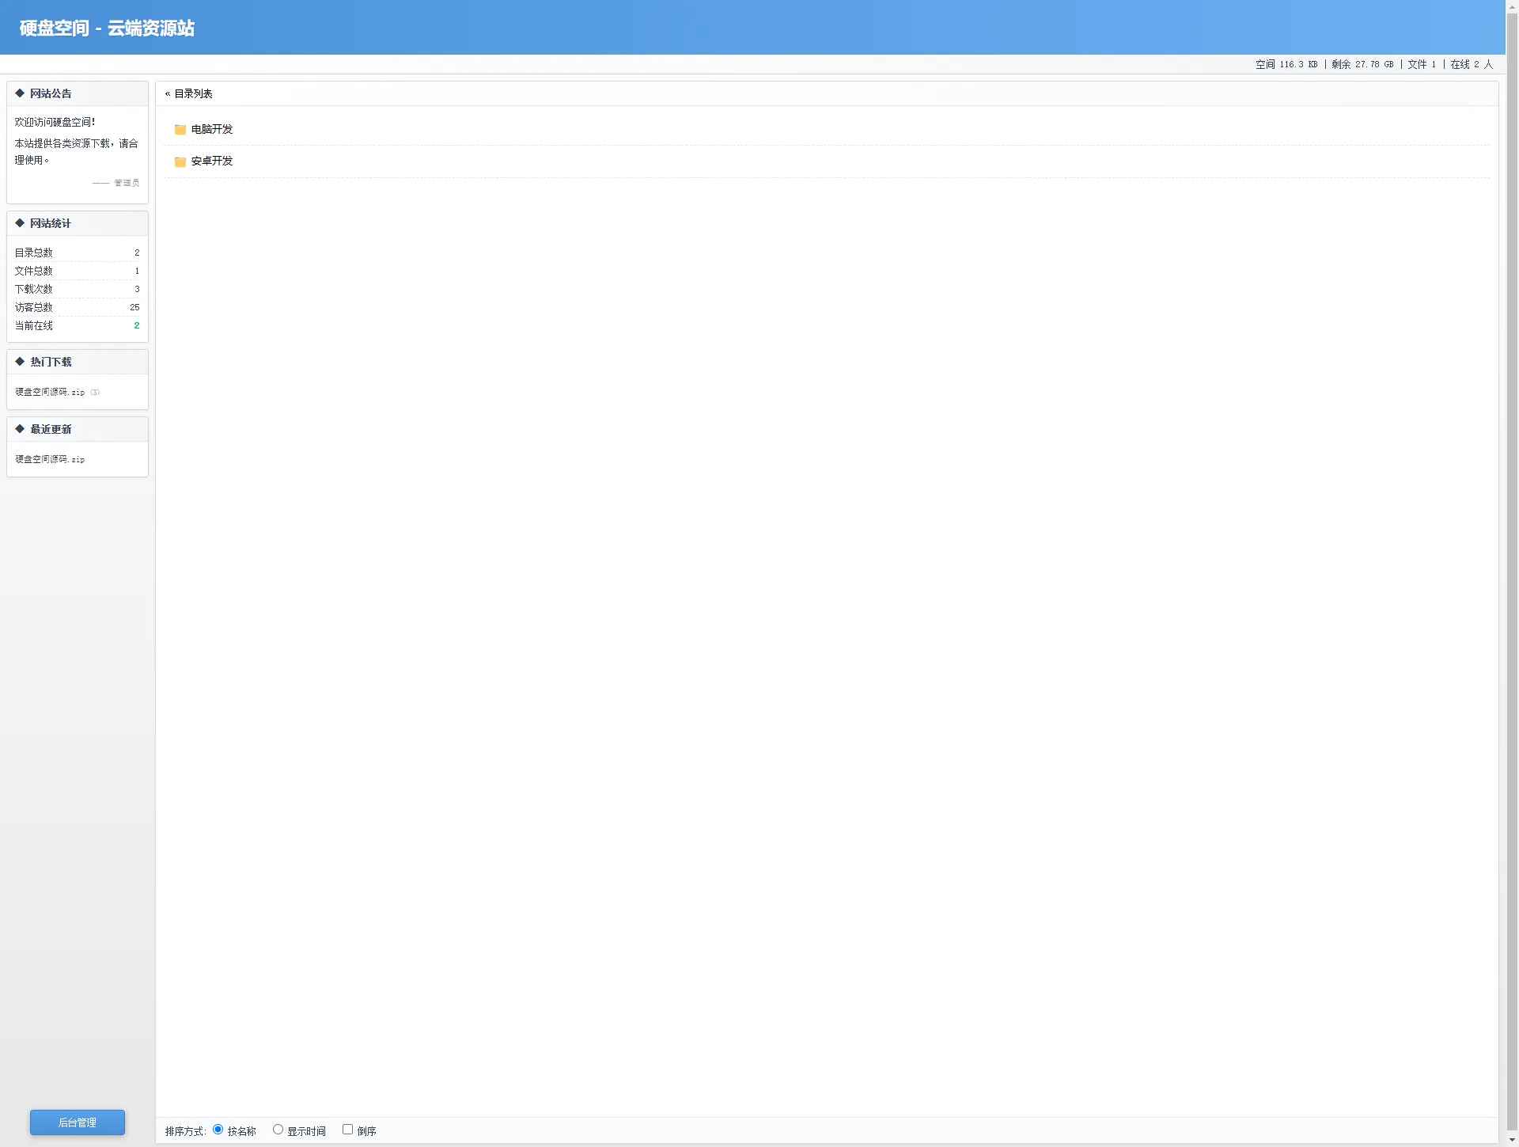Download 硬盘空间源码.zip under 热门下载
Screen dimensions: 1519x1147
(50, 393)
